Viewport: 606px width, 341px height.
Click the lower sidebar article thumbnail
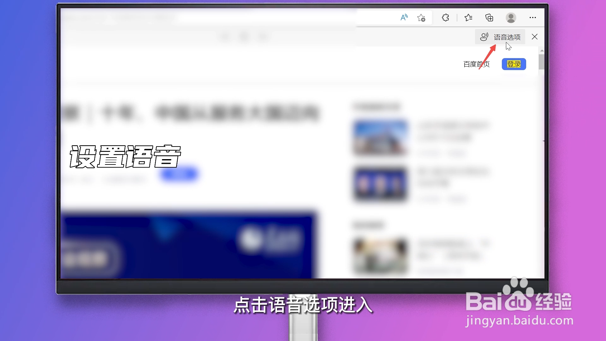click(380, 255)
